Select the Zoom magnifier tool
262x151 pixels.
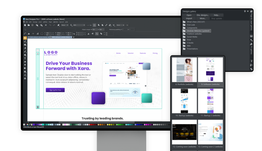pyautogui.click(x=25, y=75)
